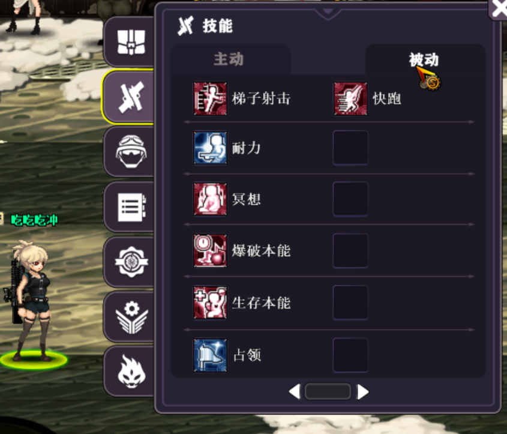Select the 爆破本能 skill icon
The image size is (507, 434).
[210, 251]
